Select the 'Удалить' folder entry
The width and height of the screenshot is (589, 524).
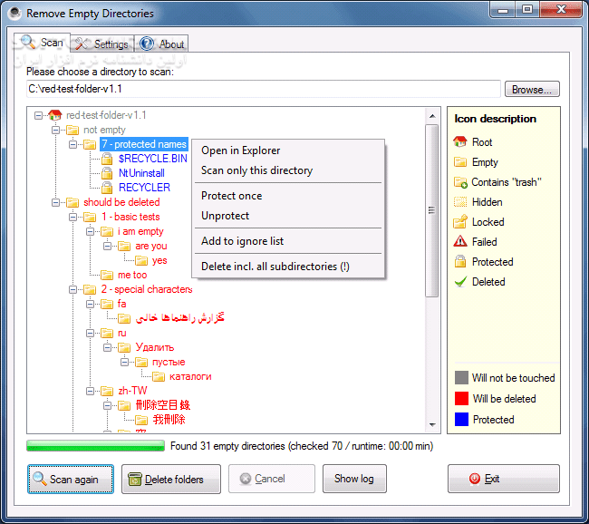coord(155,347)
